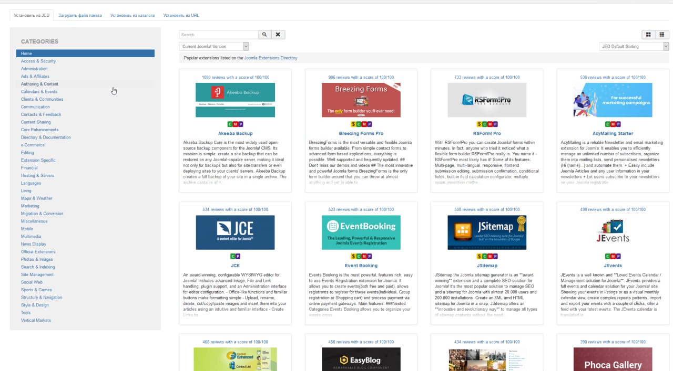Open the RSForm!Pro logo image
Screen dimensions: 673x371
pyautogui.click(x=487, y=100)
